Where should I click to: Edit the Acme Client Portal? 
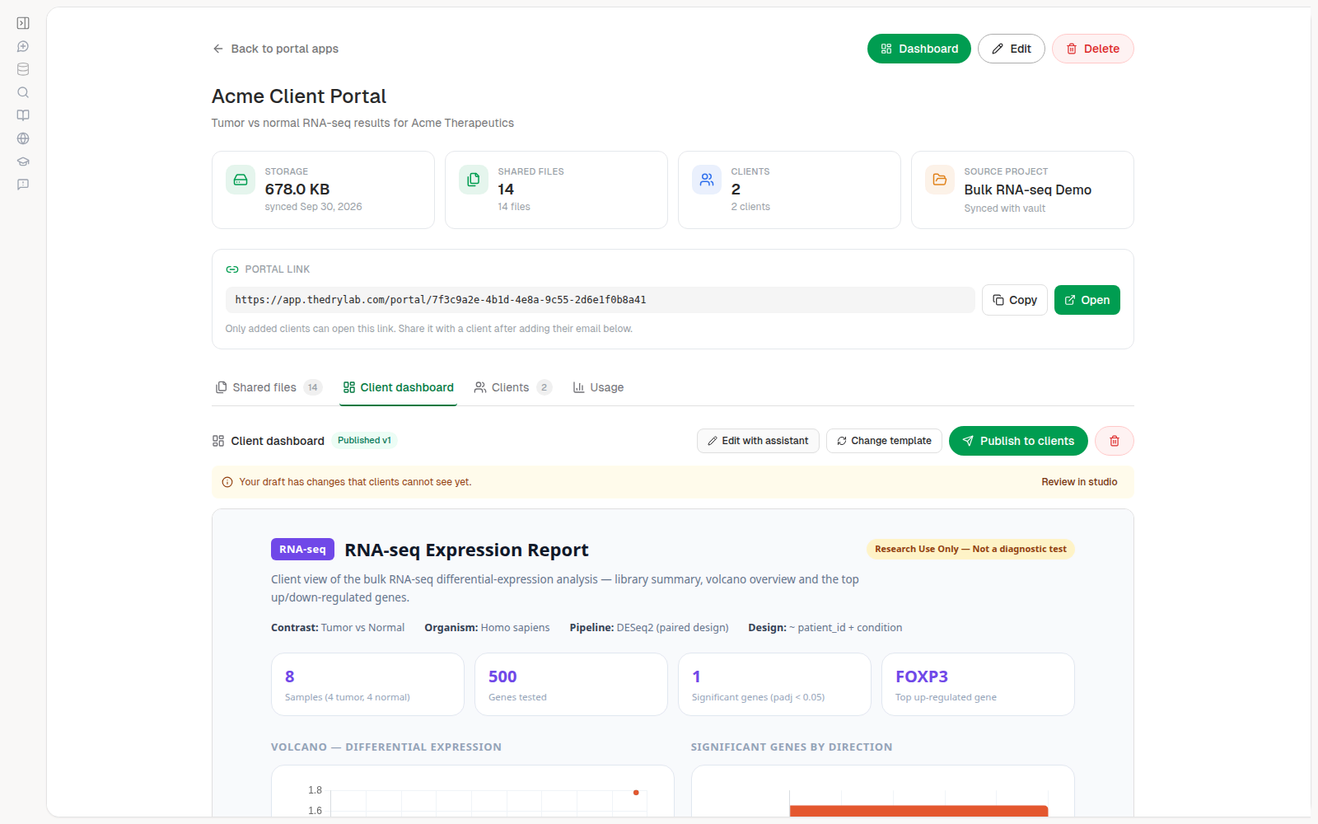pos(1012,49)
